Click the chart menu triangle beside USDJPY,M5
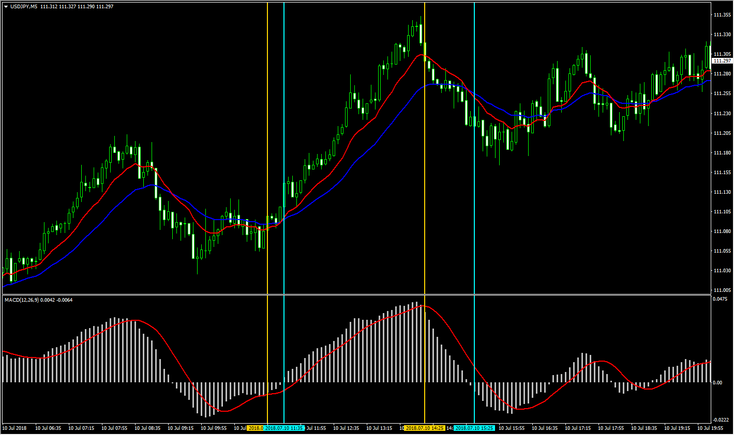The height and width of the screenshot is (435, 734). [6, 7]
